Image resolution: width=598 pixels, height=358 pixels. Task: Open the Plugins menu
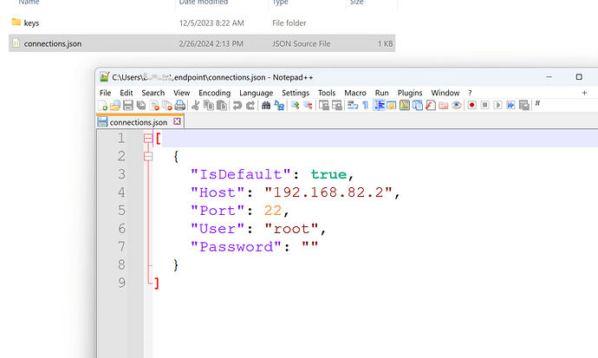click(x=410, y=93)
